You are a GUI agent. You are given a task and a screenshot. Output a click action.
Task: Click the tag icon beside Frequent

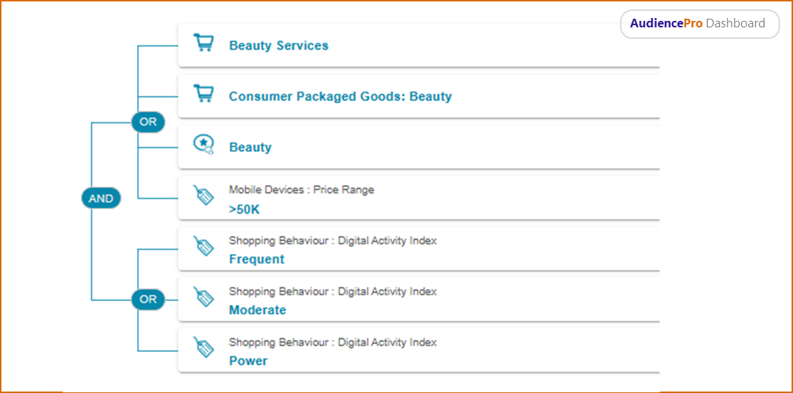[x=204, y=246]
